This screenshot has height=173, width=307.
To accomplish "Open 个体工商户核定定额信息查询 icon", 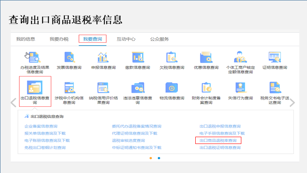I will pyautogui.click(x=240, y=57).
